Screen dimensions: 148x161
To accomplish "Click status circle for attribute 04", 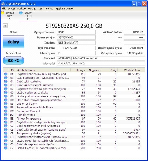I will [x=6, y=82].
